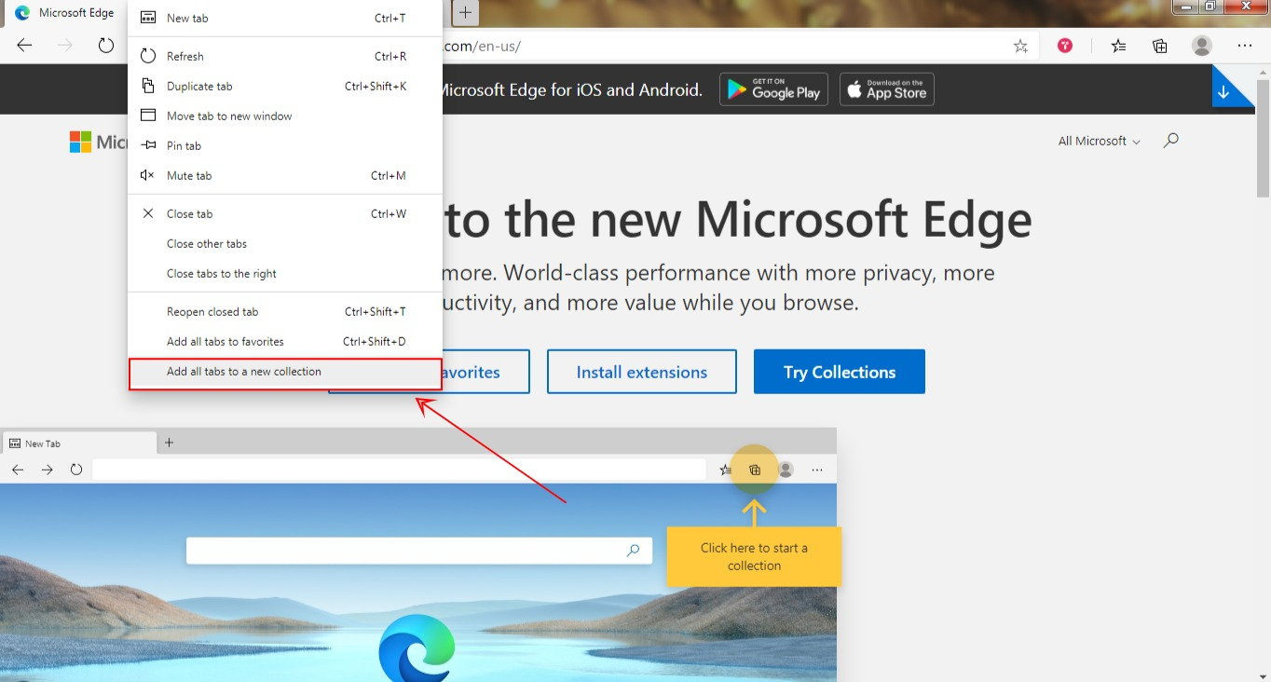This screenshot has width=1271, height=682.
Task: Open Settings and more with the ellipsis icon
Action: click(1244, 45)
